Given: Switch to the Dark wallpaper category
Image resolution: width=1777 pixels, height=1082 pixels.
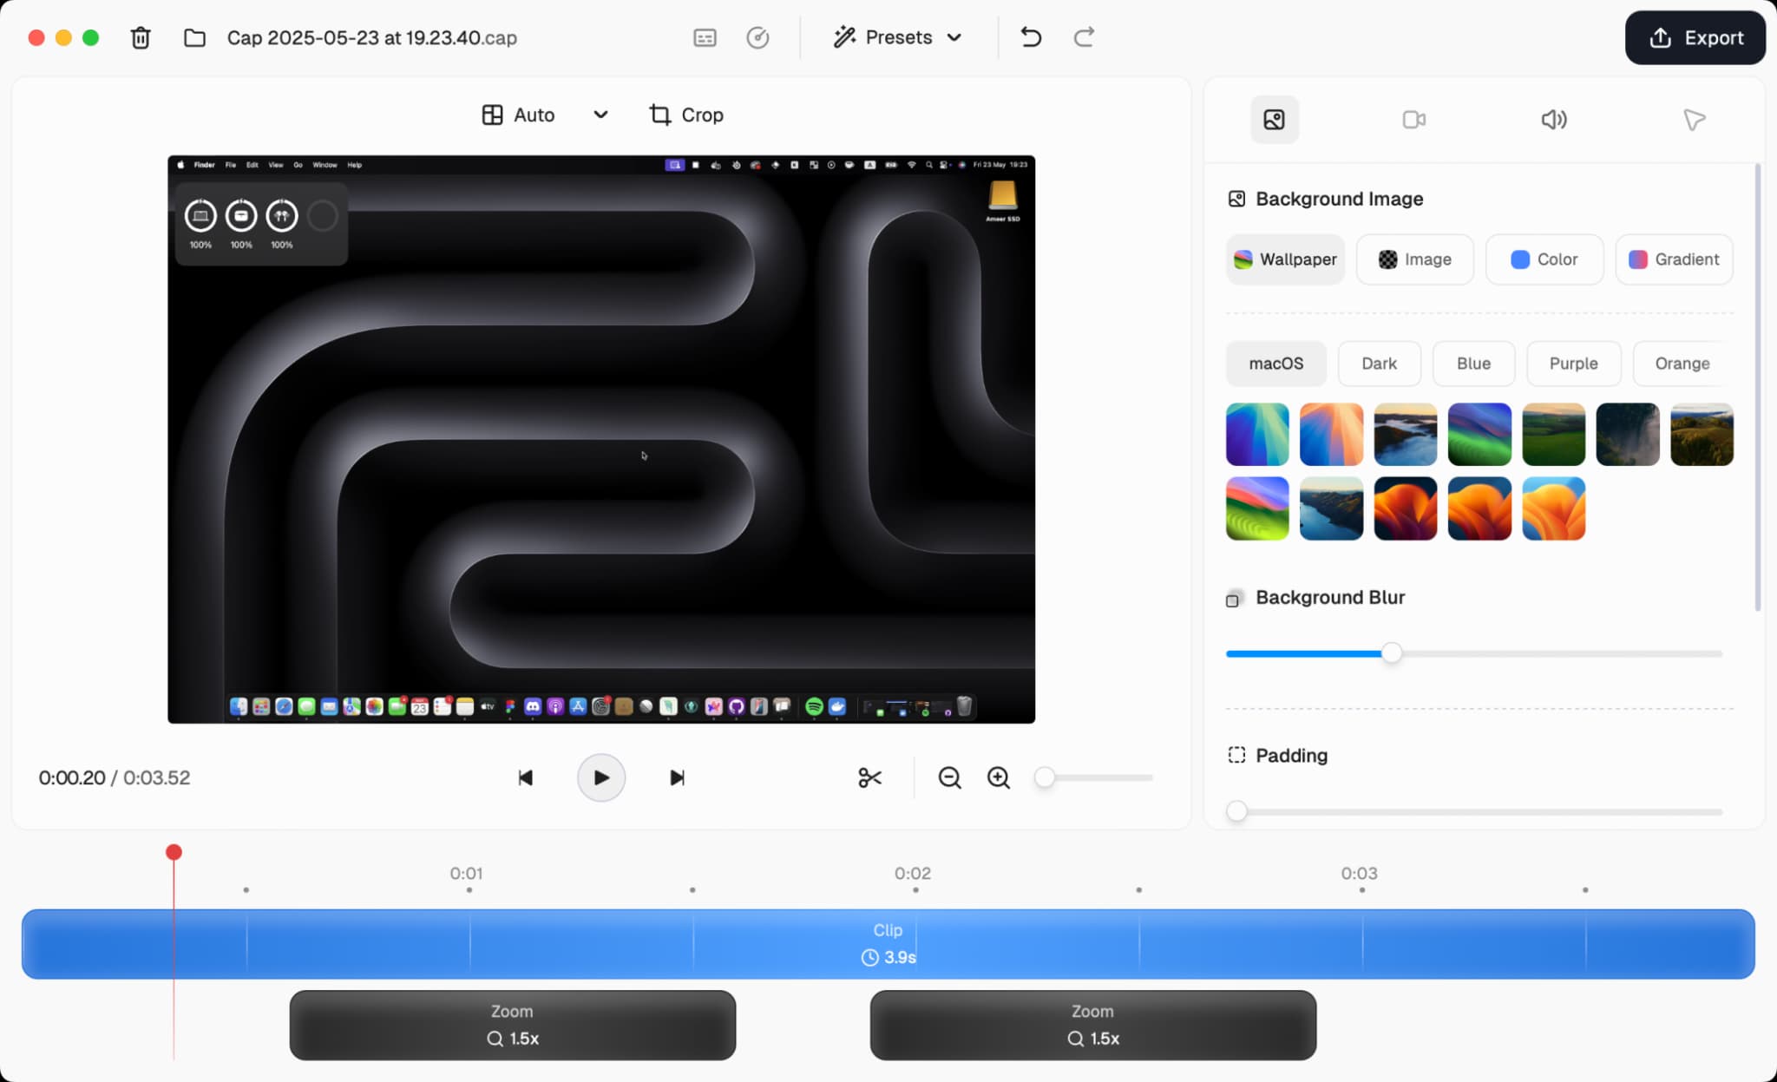Looking at the screenshot, I should pos(1378,364).
